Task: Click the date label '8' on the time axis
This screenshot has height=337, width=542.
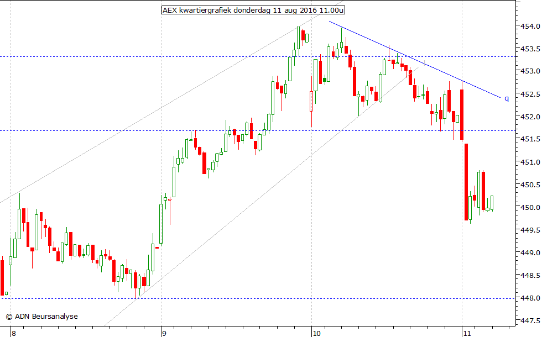Action: click(13, 333)
